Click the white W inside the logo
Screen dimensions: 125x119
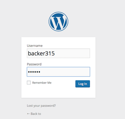[x=59, y=22]
